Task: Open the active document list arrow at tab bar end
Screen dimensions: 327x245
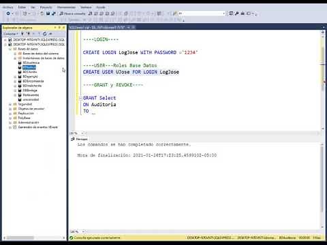Action: [324, 27]
